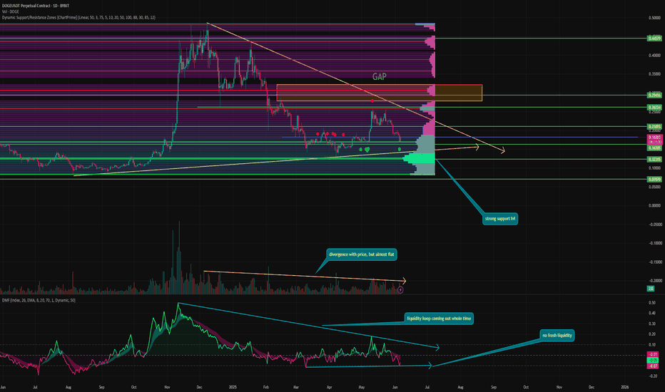Screen dimensions: 665x392
Task: Click the -0.20 label on DMF scale
Action: 652,376
